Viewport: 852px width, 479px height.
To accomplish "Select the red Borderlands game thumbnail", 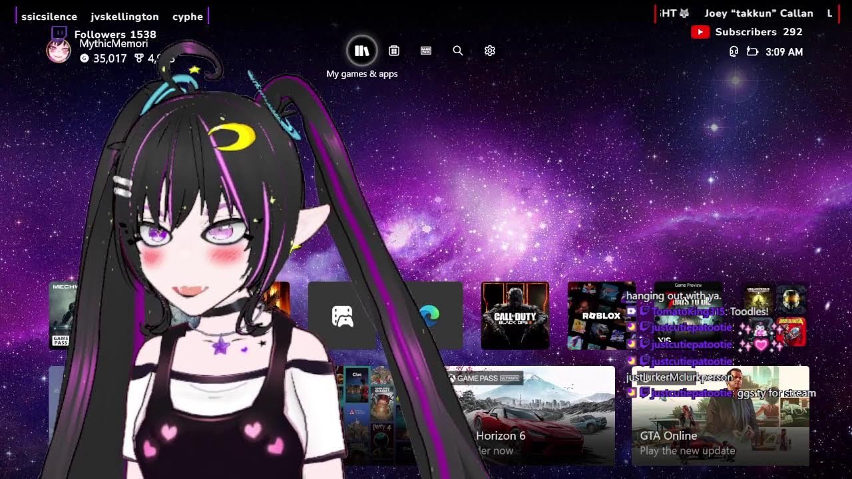I will [791, 331].
